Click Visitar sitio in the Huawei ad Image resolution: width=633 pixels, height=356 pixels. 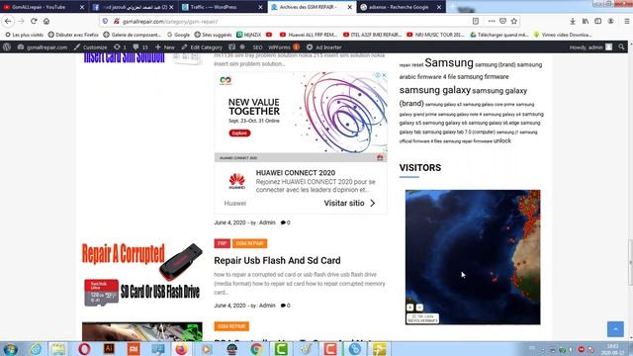(x=349, y=203)
